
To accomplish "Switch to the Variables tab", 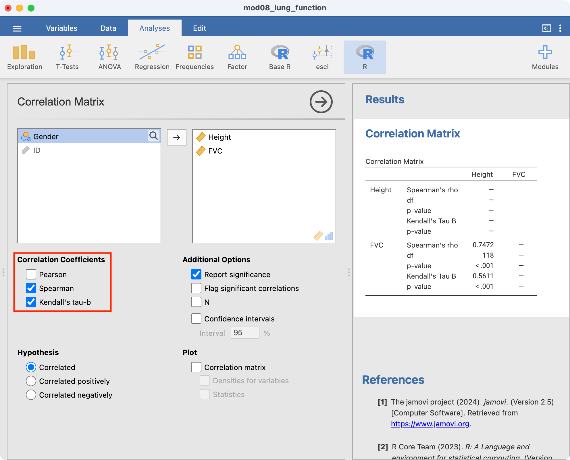I will [61, 28].
